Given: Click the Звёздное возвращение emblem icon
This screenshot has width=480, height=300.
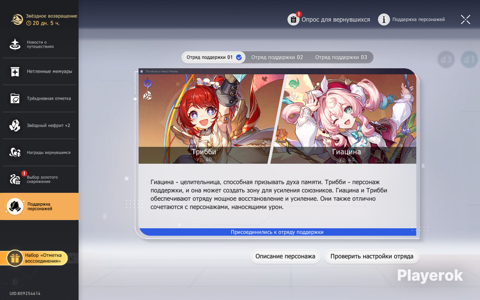Looking at the screenshot, I should (17, 19).
